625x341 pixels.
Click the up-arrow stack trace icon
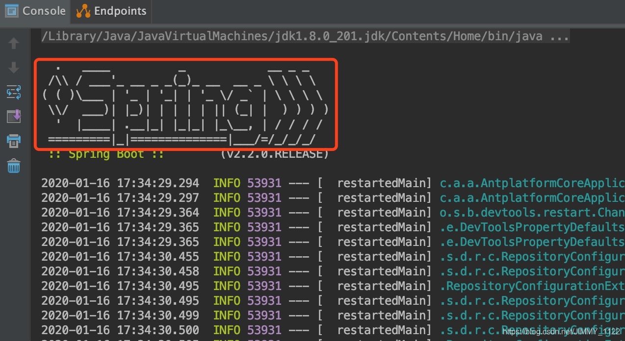tap(14, 44)
